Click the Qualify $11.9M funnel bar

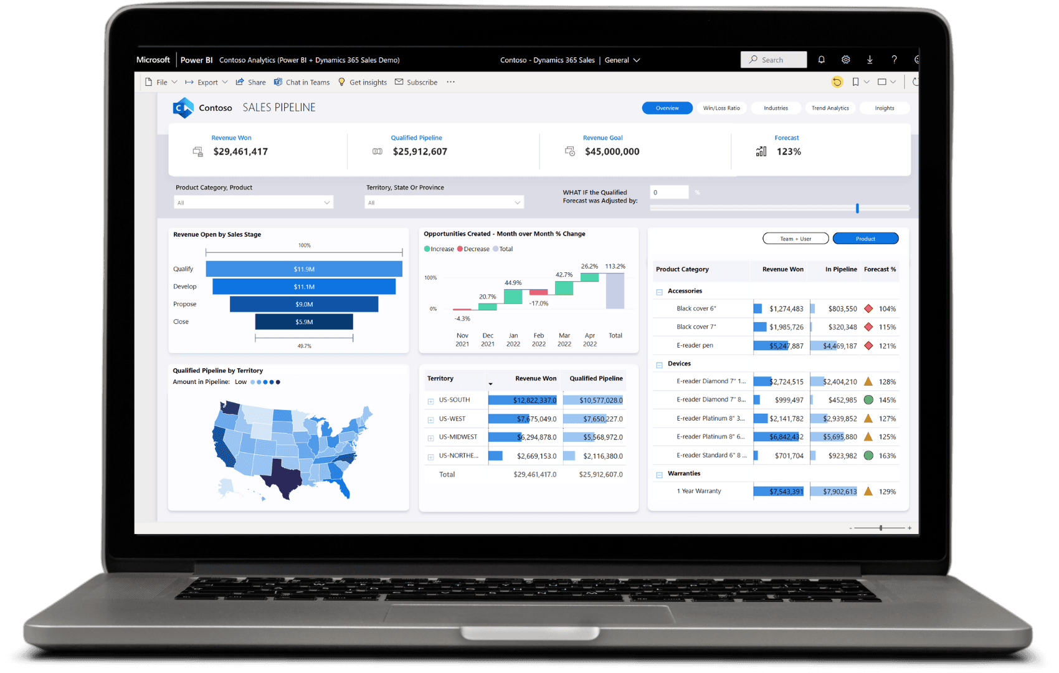pyautogui.click(x=304, y=269)
